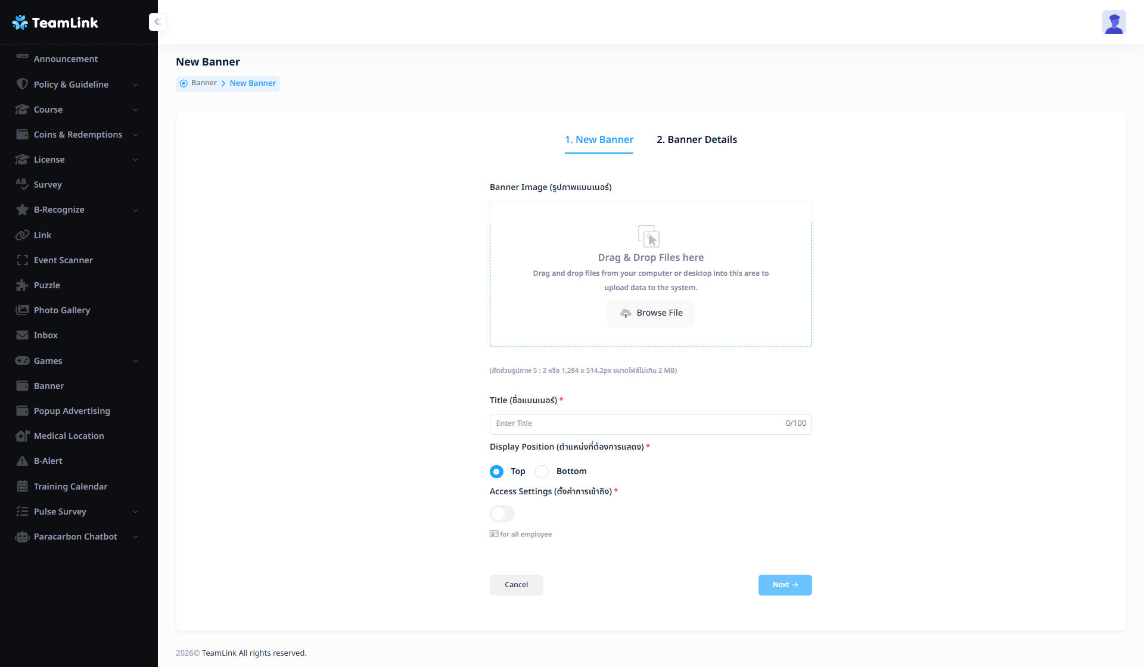
Task: Expand the Games submenu chevron
Action: (x=135, y=361)
